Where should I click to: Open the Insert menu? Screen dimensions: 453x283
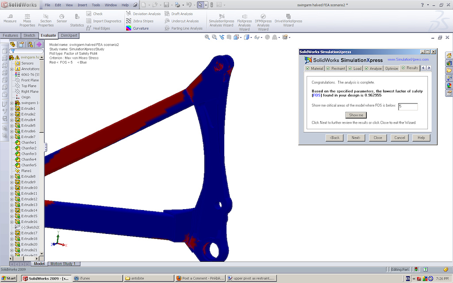pos(82,5)
